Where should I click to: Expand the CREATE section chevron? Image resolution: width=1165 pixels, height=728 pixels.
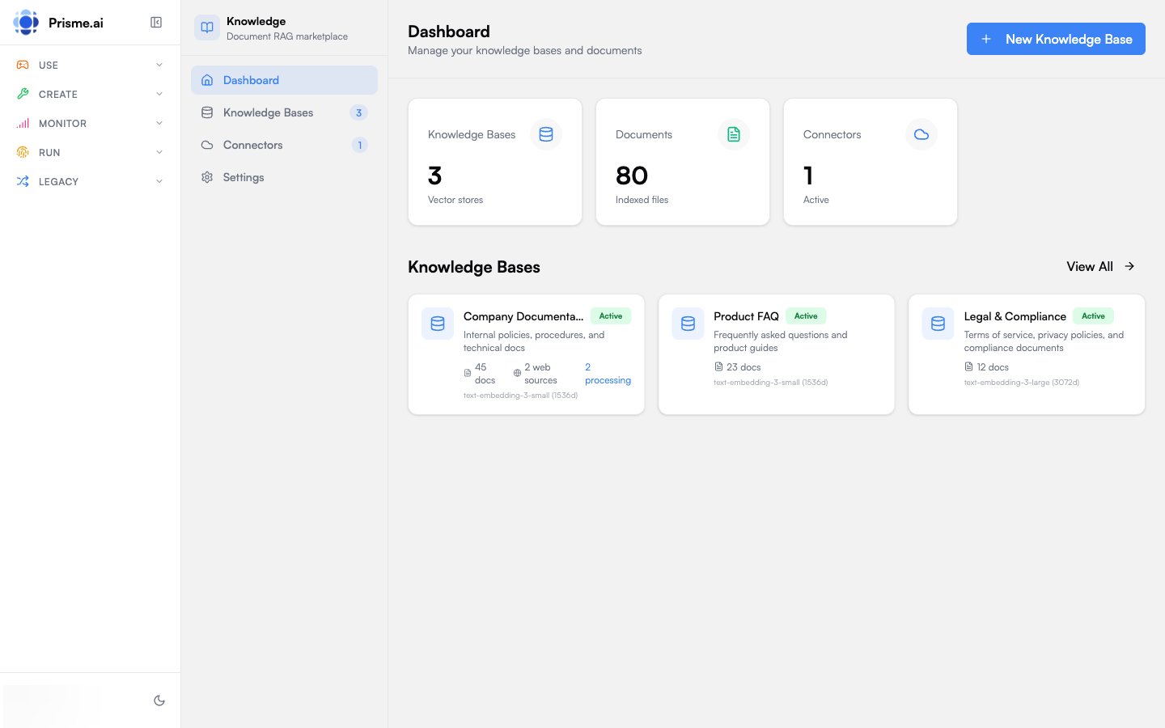tap(159, 94)
